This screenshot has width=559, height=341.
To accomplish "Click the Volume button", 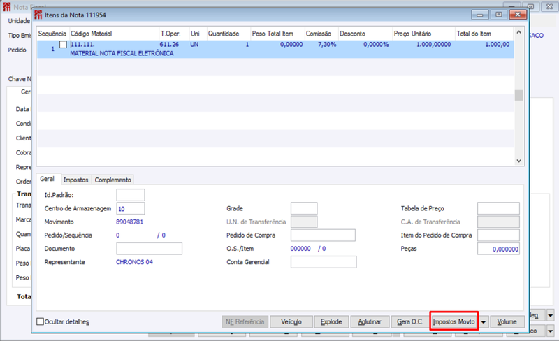I will 507,321.
